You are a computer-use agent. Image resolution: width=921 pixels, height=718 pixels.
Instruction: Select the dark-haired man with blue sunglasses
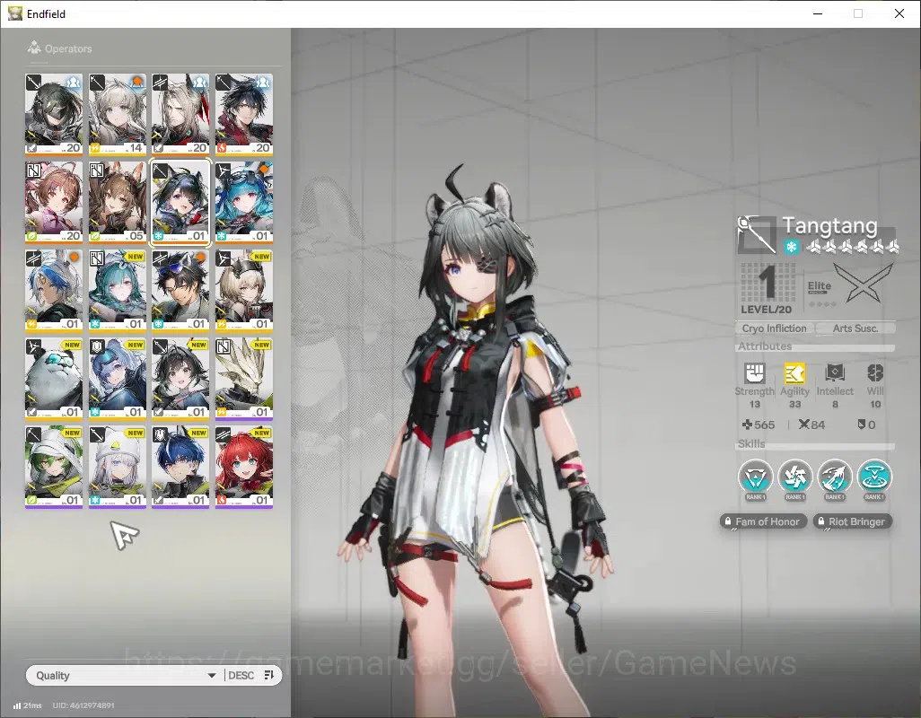pyautogui.click(x=180, y=291)
